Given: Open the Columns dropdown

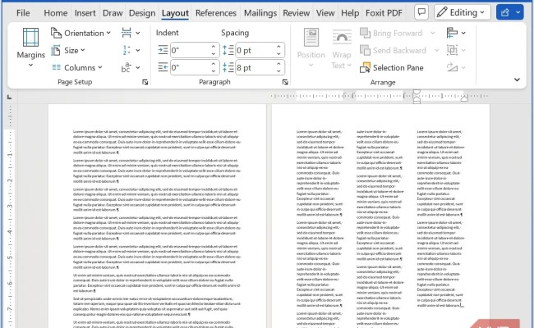Looking at the screenshot, I should click(77, 67).
